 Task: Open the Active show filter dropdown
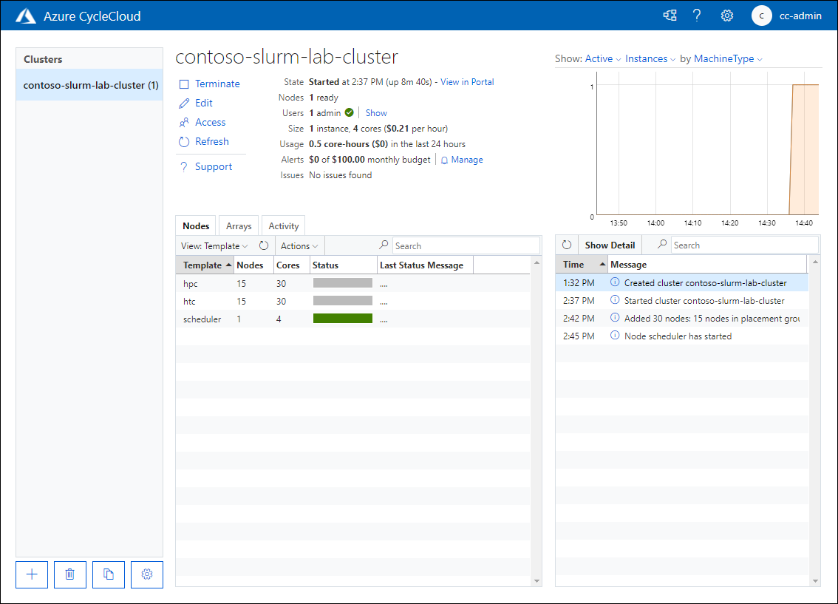(x=599, y=58)
